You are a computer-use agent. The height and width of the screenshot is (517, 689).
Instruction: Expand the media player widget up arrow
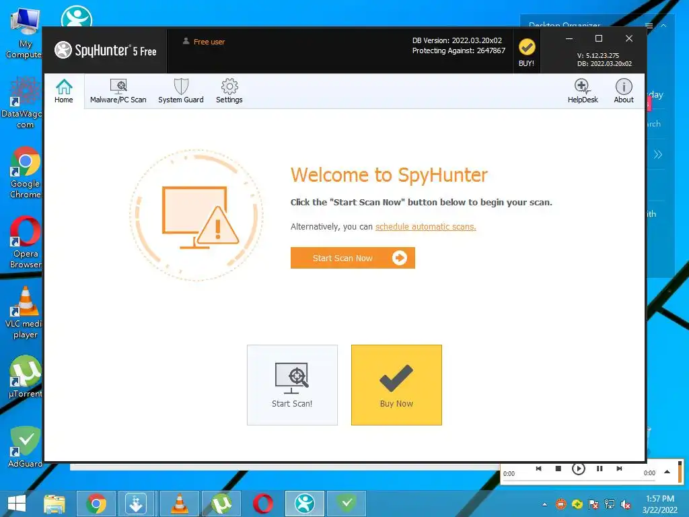tap(667, 472)
